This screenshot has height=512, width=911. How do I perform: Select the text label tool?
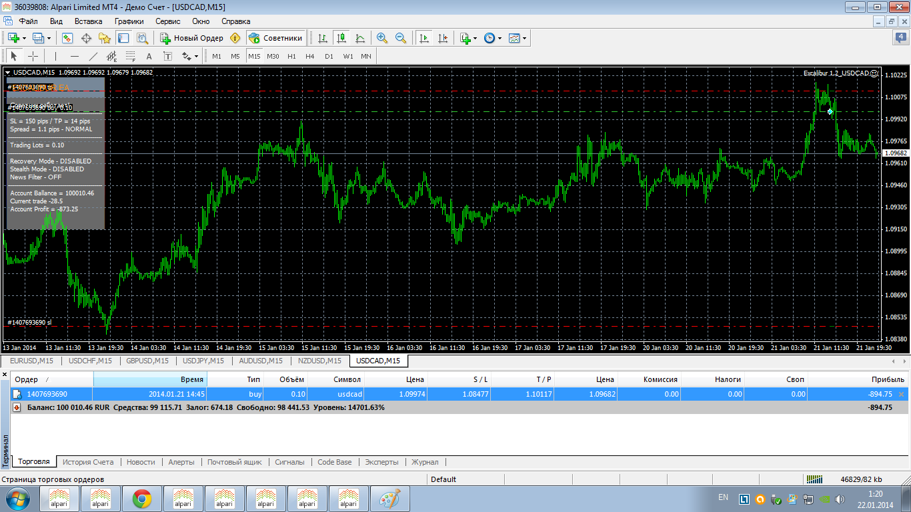[167, 56]
